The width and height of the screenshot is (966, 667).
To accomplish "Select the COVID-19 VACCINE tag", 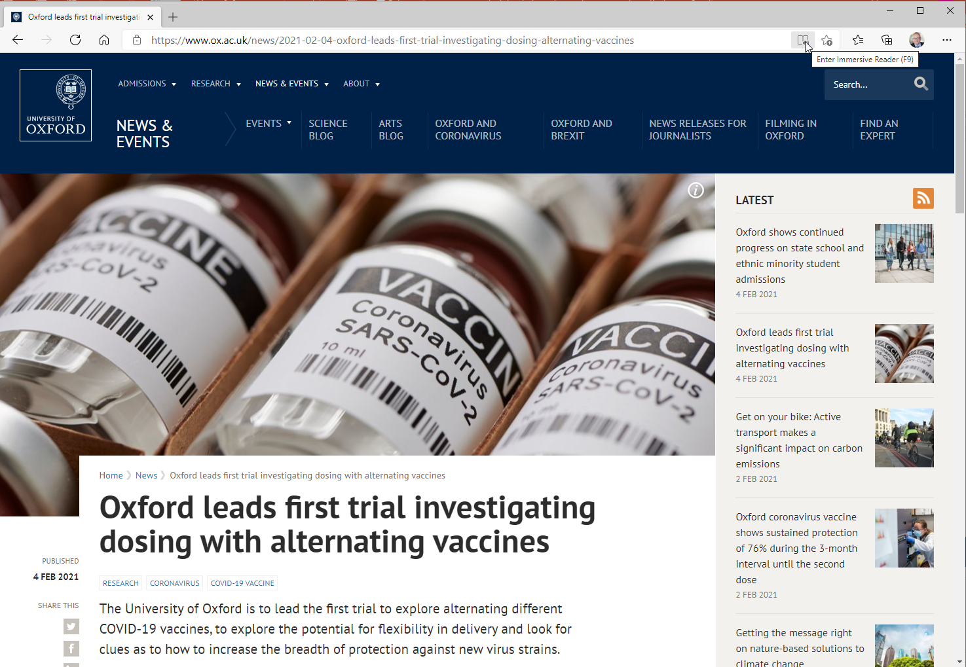I will (x=242, y=583).
